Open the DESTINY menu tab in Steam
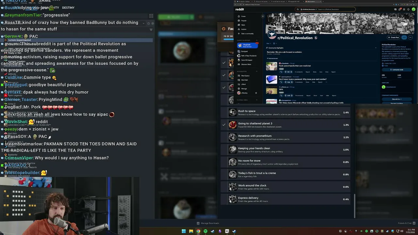418x235 pixels. (x=68, y=8)
